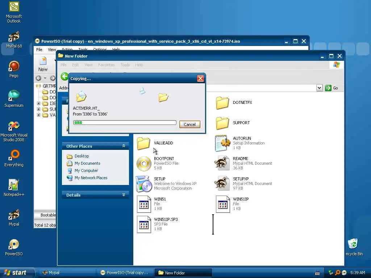Click Explorer green Back button

(64, 76)
